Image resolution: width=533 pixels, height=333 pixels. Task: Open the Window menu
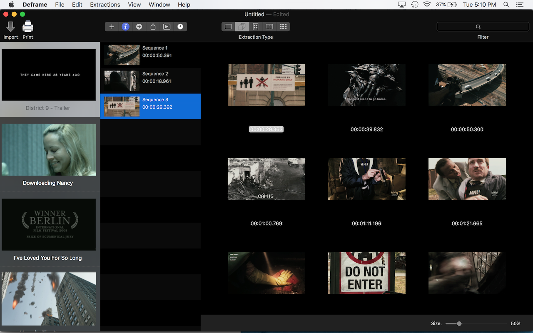point(159,5)
